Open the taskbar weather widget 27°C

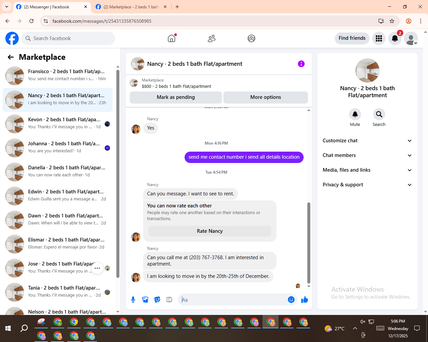pos(334,328)
